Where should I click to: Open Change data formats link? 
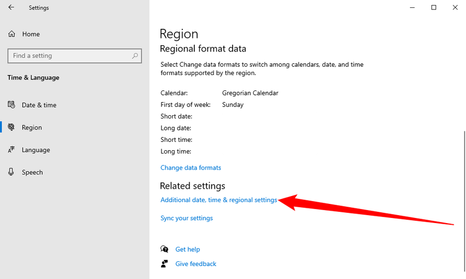tap(190, 168)
